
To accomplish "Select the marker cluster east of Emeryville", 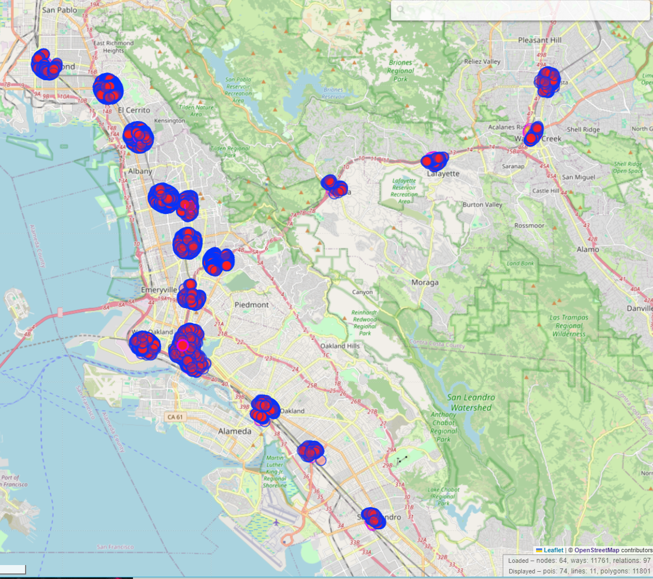I will 191,295.
